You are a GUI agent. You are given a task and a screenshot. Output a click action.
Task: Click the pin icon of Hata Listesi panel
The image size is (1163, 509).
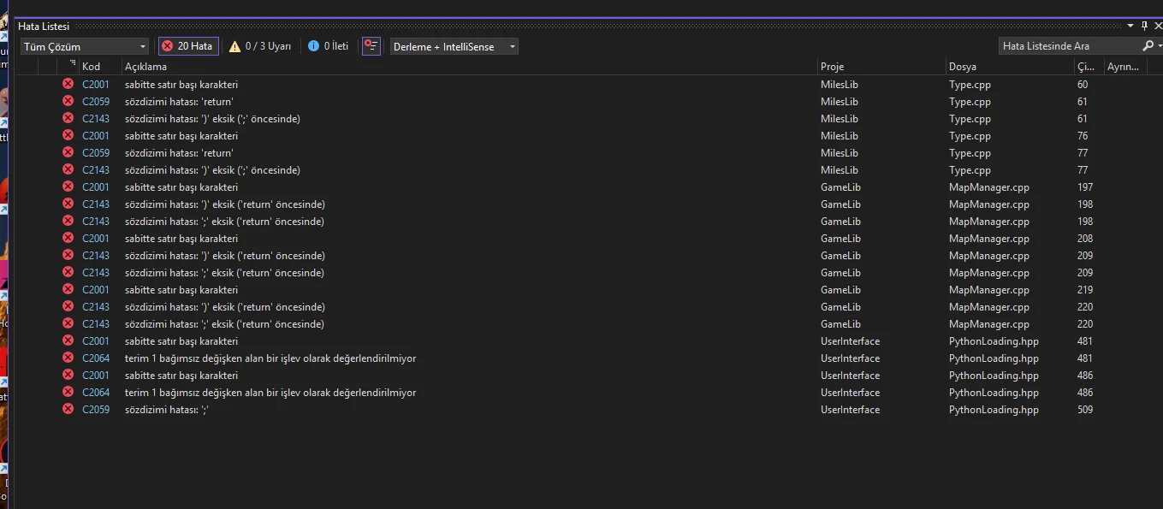point(1144,27)
